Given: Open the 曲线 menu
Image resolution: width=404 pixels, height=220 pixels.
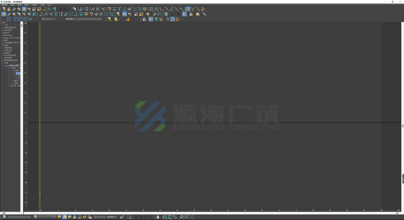Looking at the screenshot, I should pos(26,5).
